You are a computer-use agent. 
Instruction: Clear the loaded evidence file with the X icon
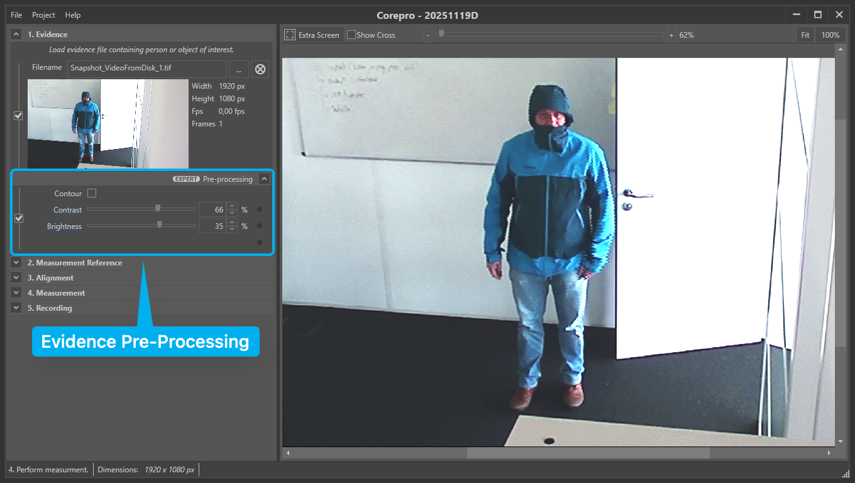[x=260, y=69]
